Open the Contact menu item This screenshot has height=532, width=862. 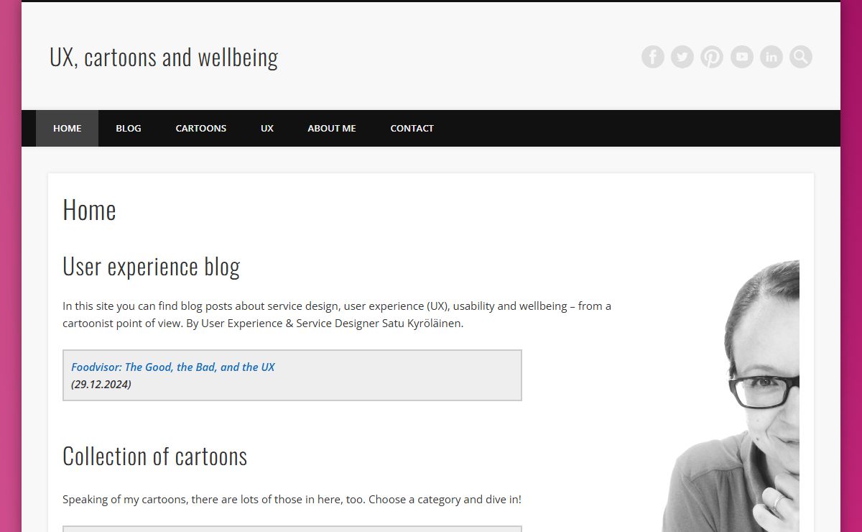[412, 129]
